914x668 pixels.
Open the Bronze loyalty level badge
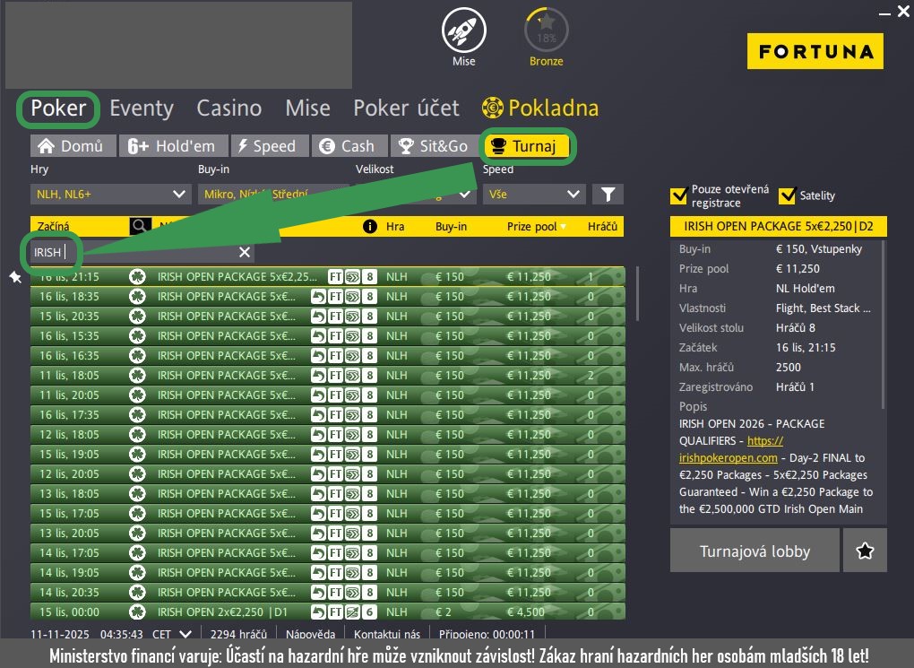tap(546, 30)
